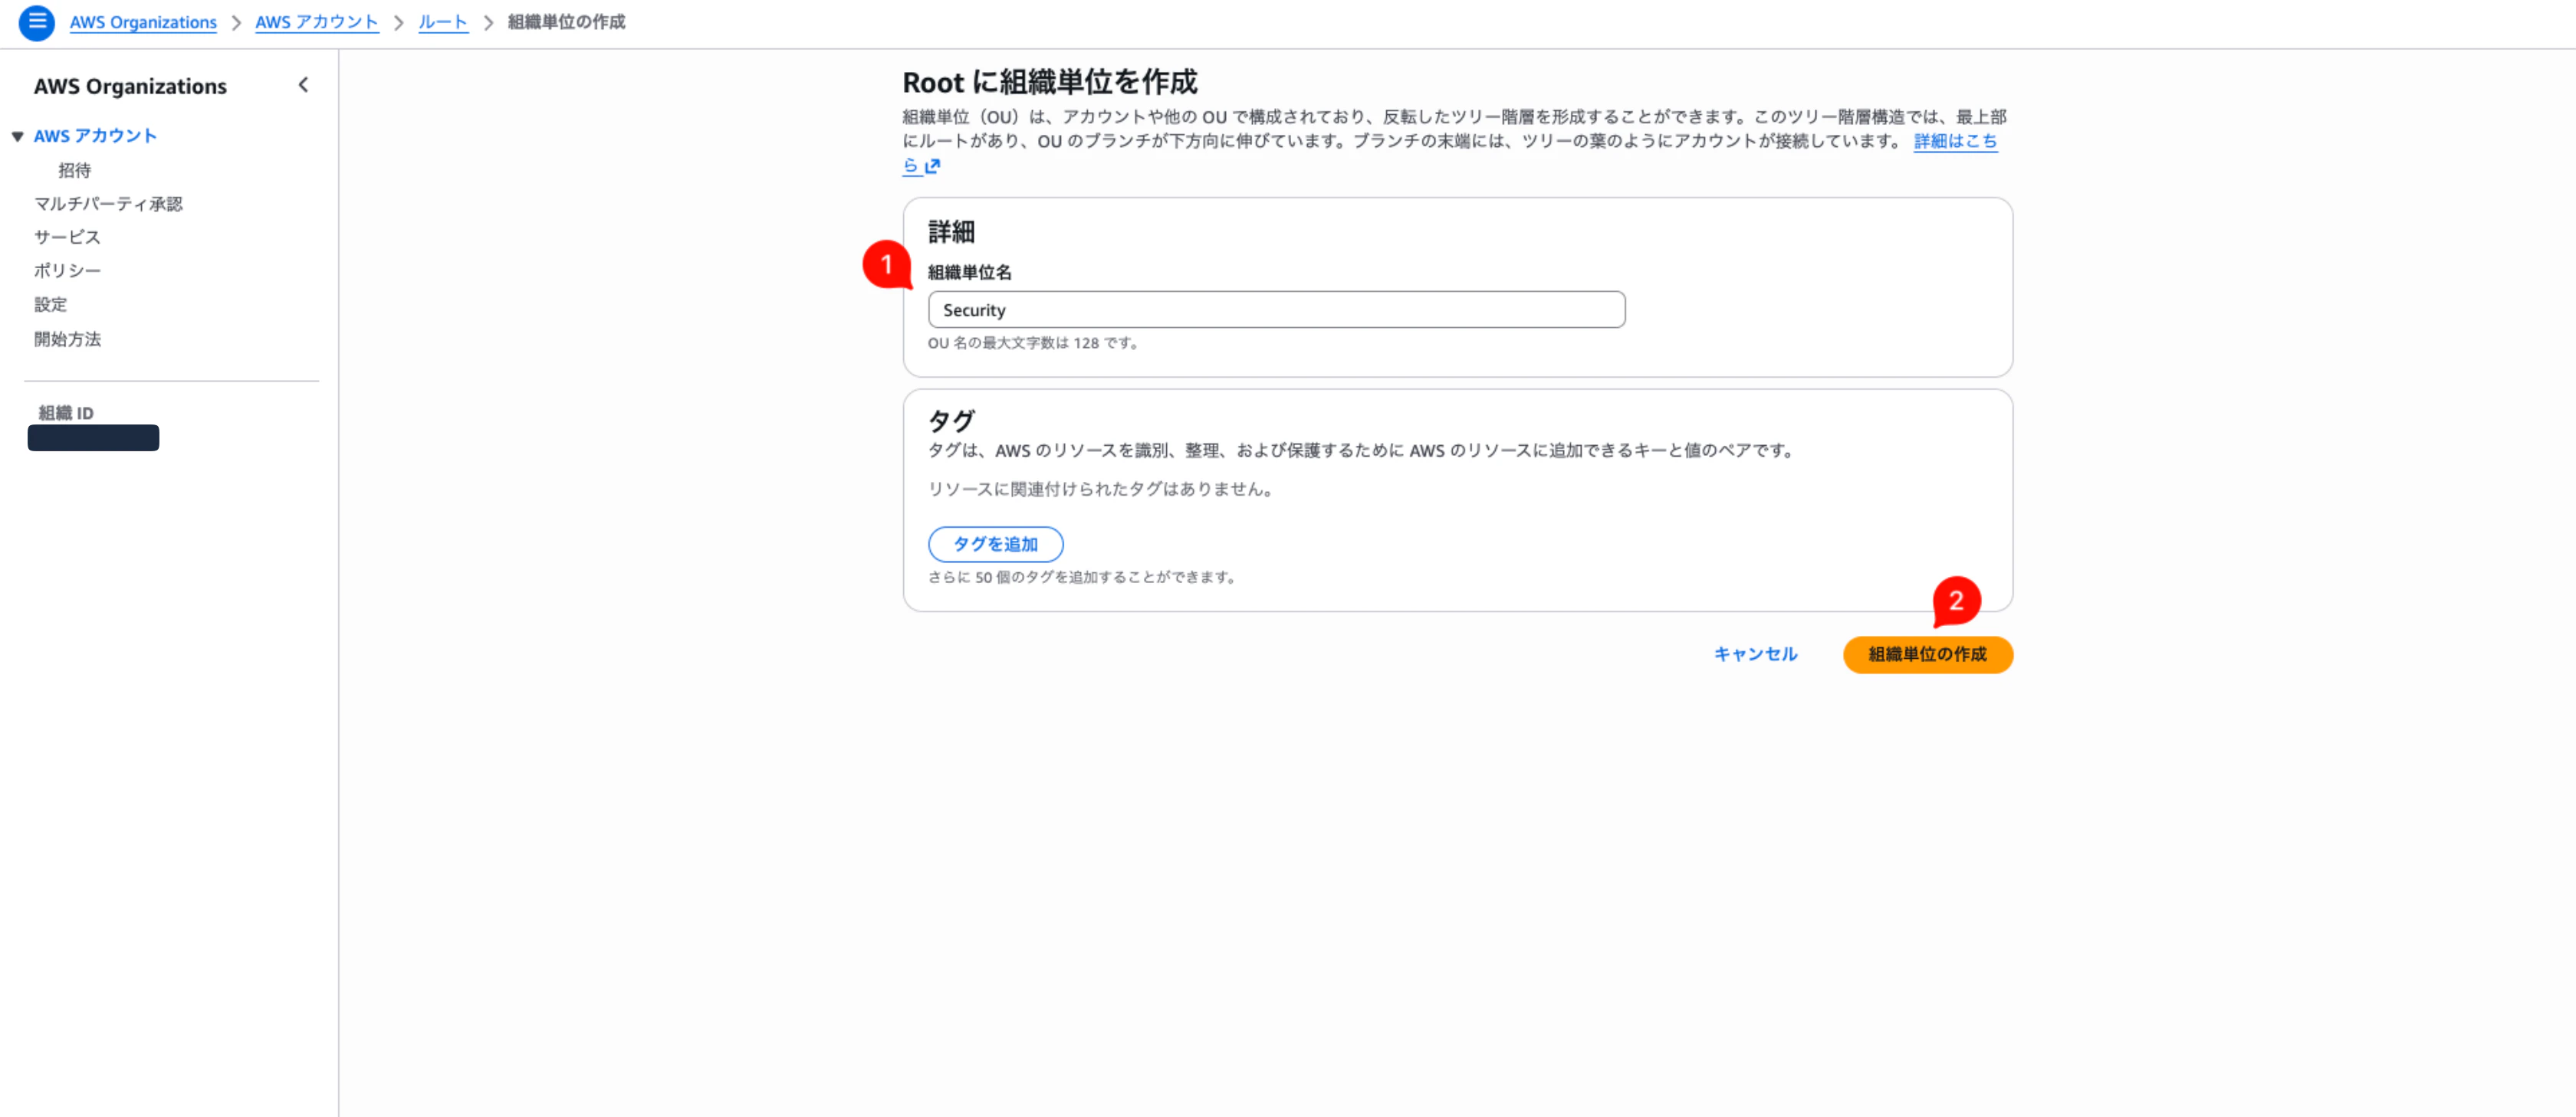Go to 設定 in the sidebar
Viewport: 2576px width, 1117px height.
50,305
